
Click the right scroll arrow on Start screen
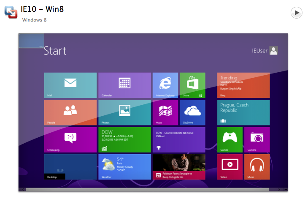pos(279,189)
